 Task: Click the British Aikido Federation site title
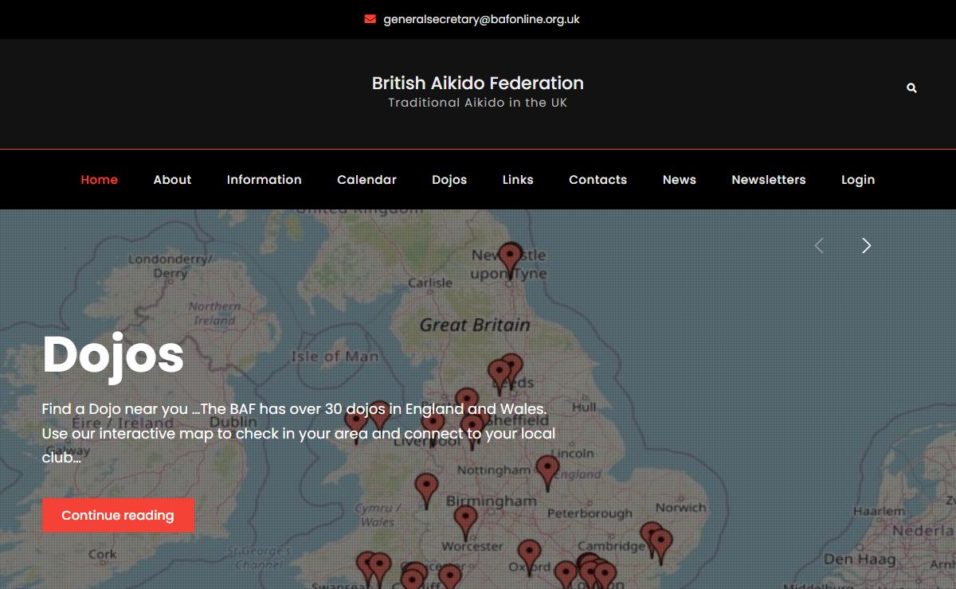point(478,83)
